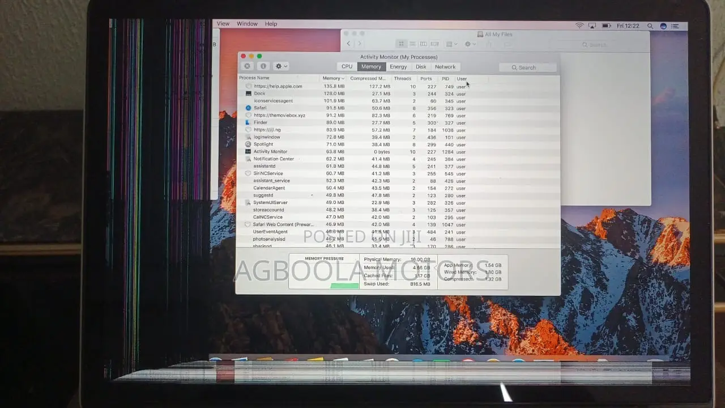This screenshot has height=408, width=725.
Task: Open the Network tab
Action: pyautogui.click(x=445, y=67)
